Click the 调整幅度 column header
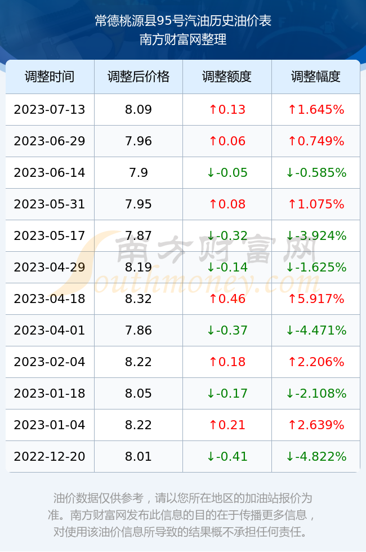Image resolution: width=366 pixels, height=552 pixels. click(316, 77)
